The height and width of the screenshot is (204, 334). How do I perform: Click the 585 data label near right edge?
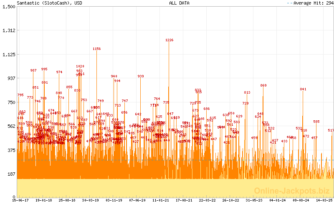(316, 122)
